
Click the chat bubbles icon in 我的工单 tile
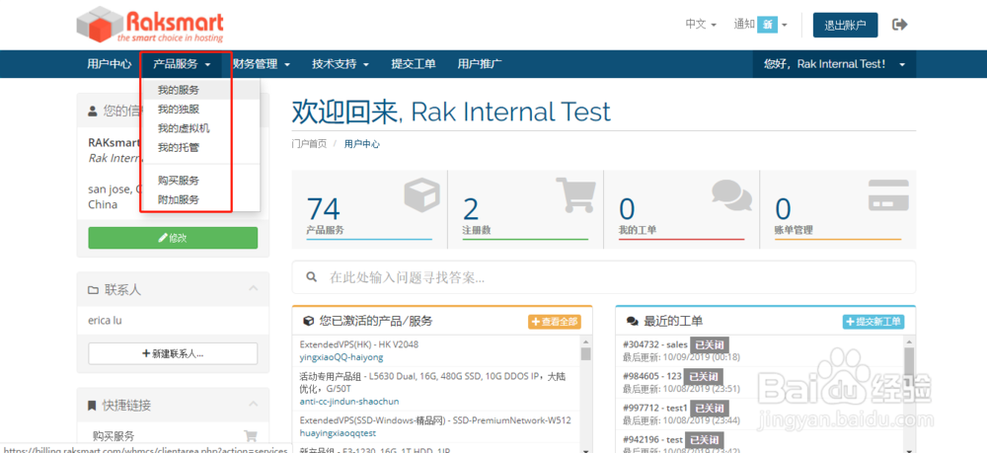click(x=731, y=195)
